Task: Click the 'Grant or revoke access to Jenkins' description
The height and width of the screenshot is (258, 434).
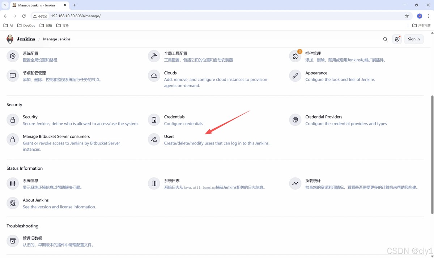Action: point(71,146)
